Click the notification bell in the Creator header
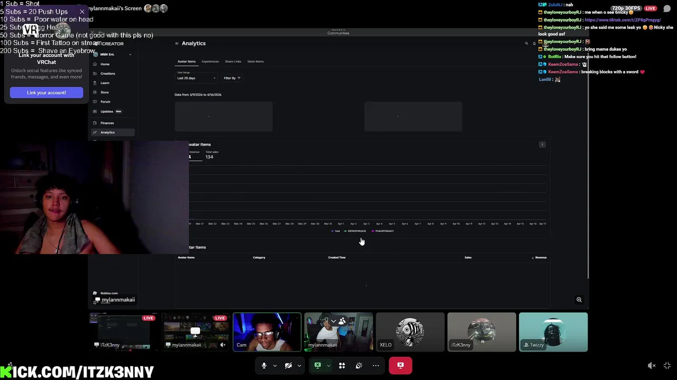 coord(534,43)
